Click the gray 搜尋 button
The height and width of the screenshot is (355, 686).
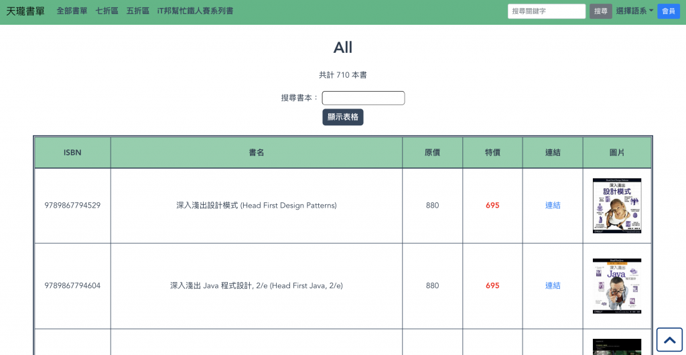tap(601, 11)
